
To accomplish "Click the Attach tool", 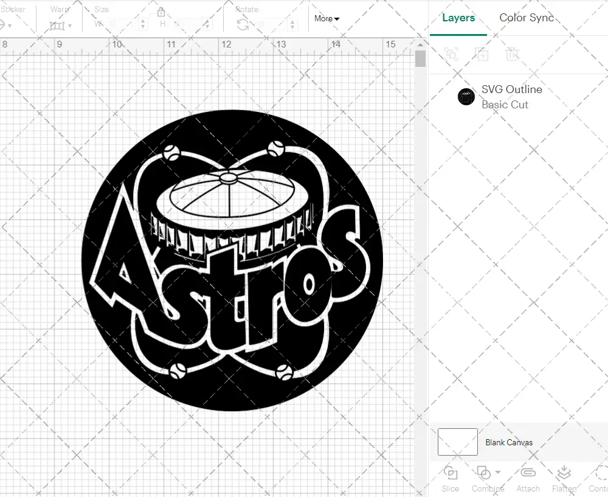I will click(528, 479).
